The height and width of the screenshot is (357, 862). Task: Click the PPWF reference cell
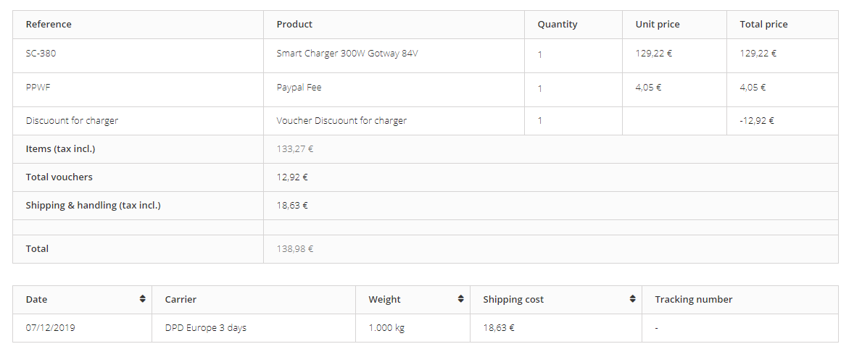click(x=138, y=90)
